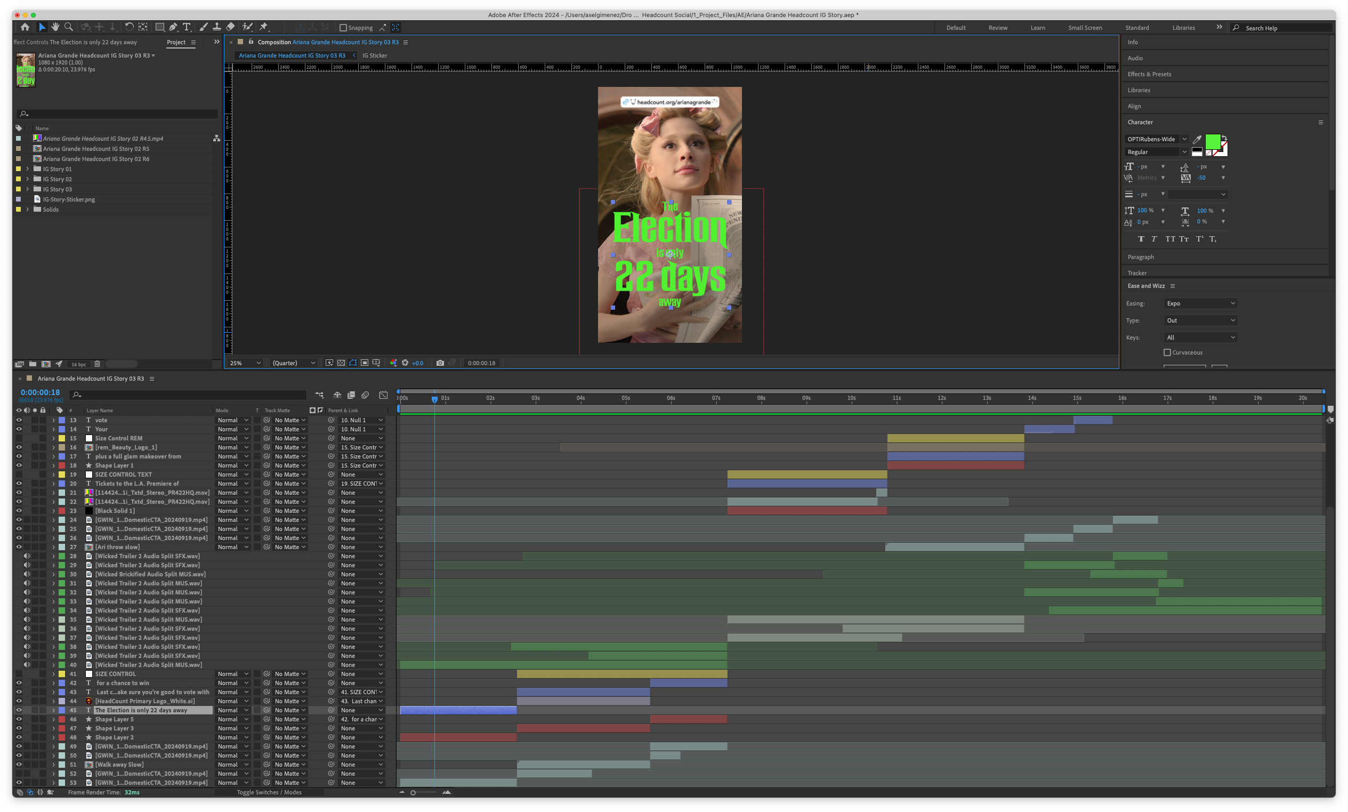
Task: Take a snapshot with the camera icon
Action: point(440,363)
